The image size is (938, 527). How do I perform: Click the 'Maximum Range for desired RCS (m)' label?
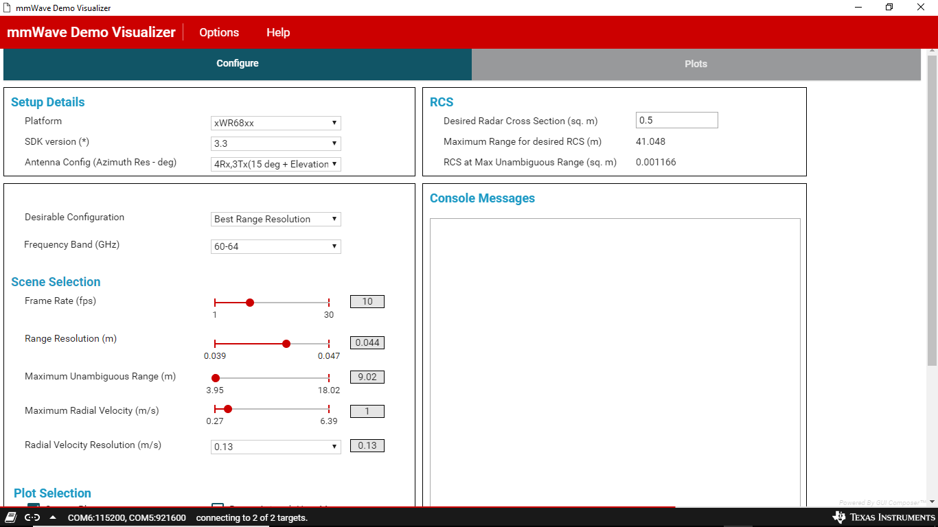(523, 141)
